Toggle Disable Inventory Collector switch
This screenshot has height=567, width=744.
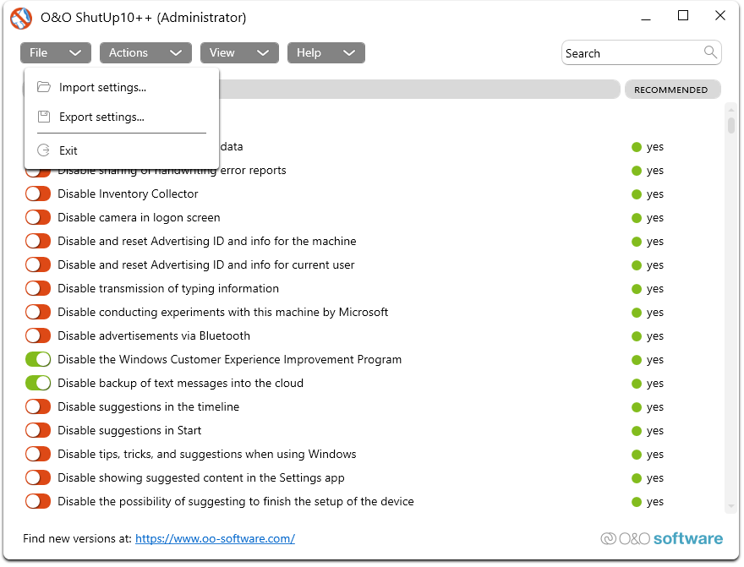(x=38, y=194)
